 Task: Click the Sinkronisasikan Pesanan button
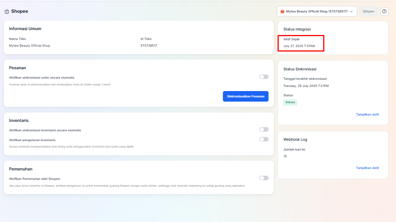[246, 96]
